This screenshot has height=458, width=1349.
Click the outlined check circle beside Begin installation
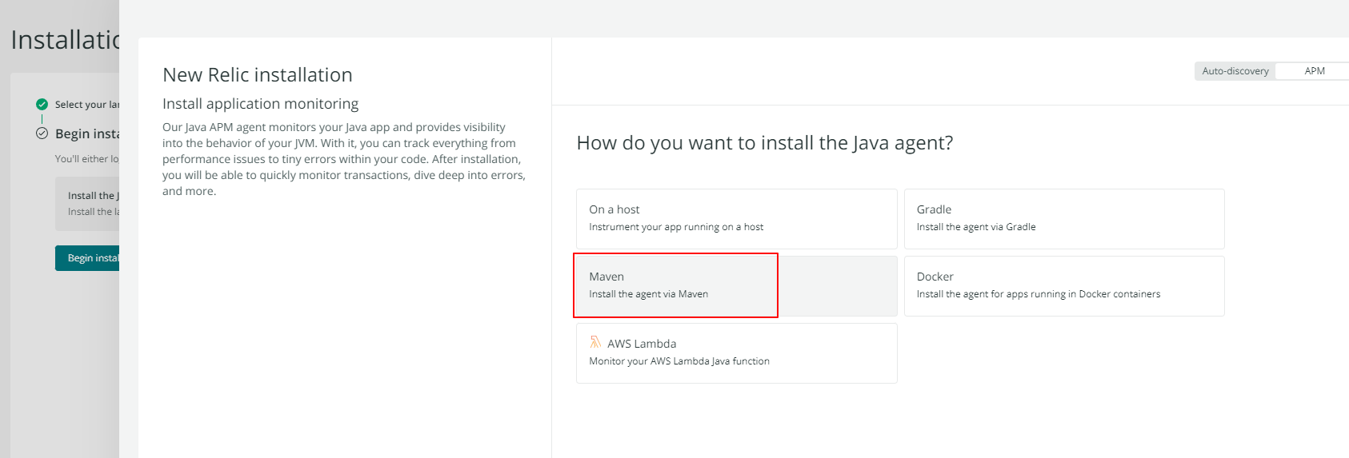[x=42, y=133]
